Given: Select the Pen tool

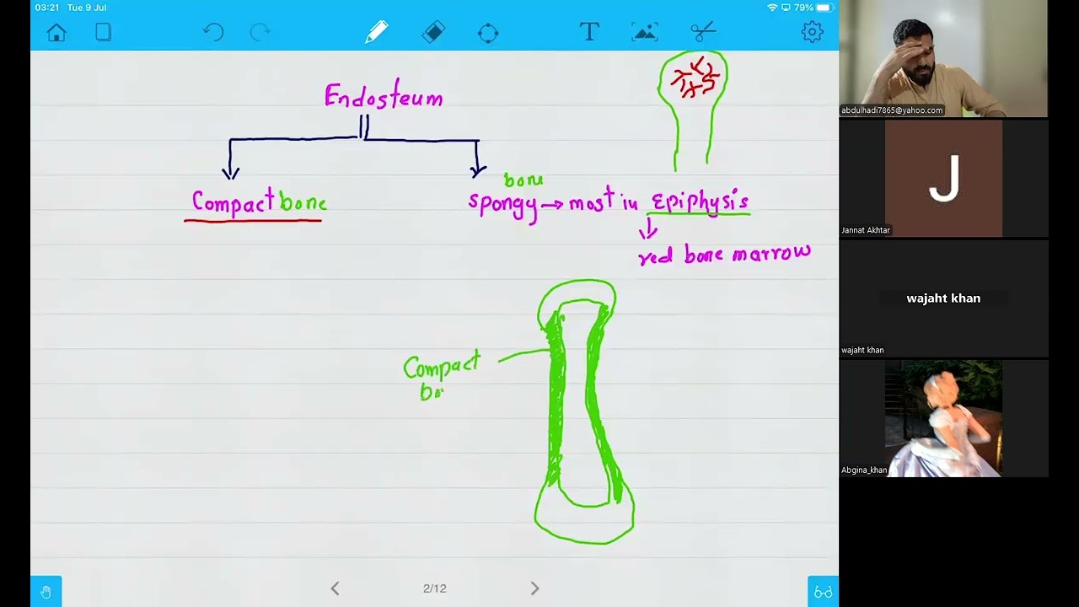Looking at the screenshot, I should 376,33.
